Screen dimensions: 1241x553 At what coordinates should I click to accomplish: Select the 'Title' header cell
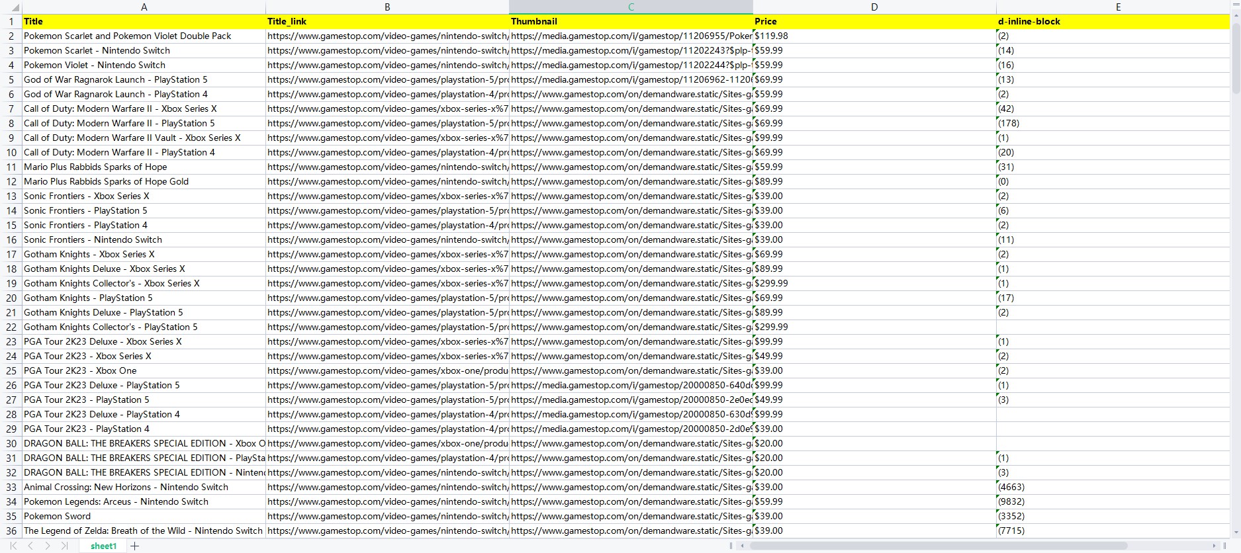click(144, 21)
